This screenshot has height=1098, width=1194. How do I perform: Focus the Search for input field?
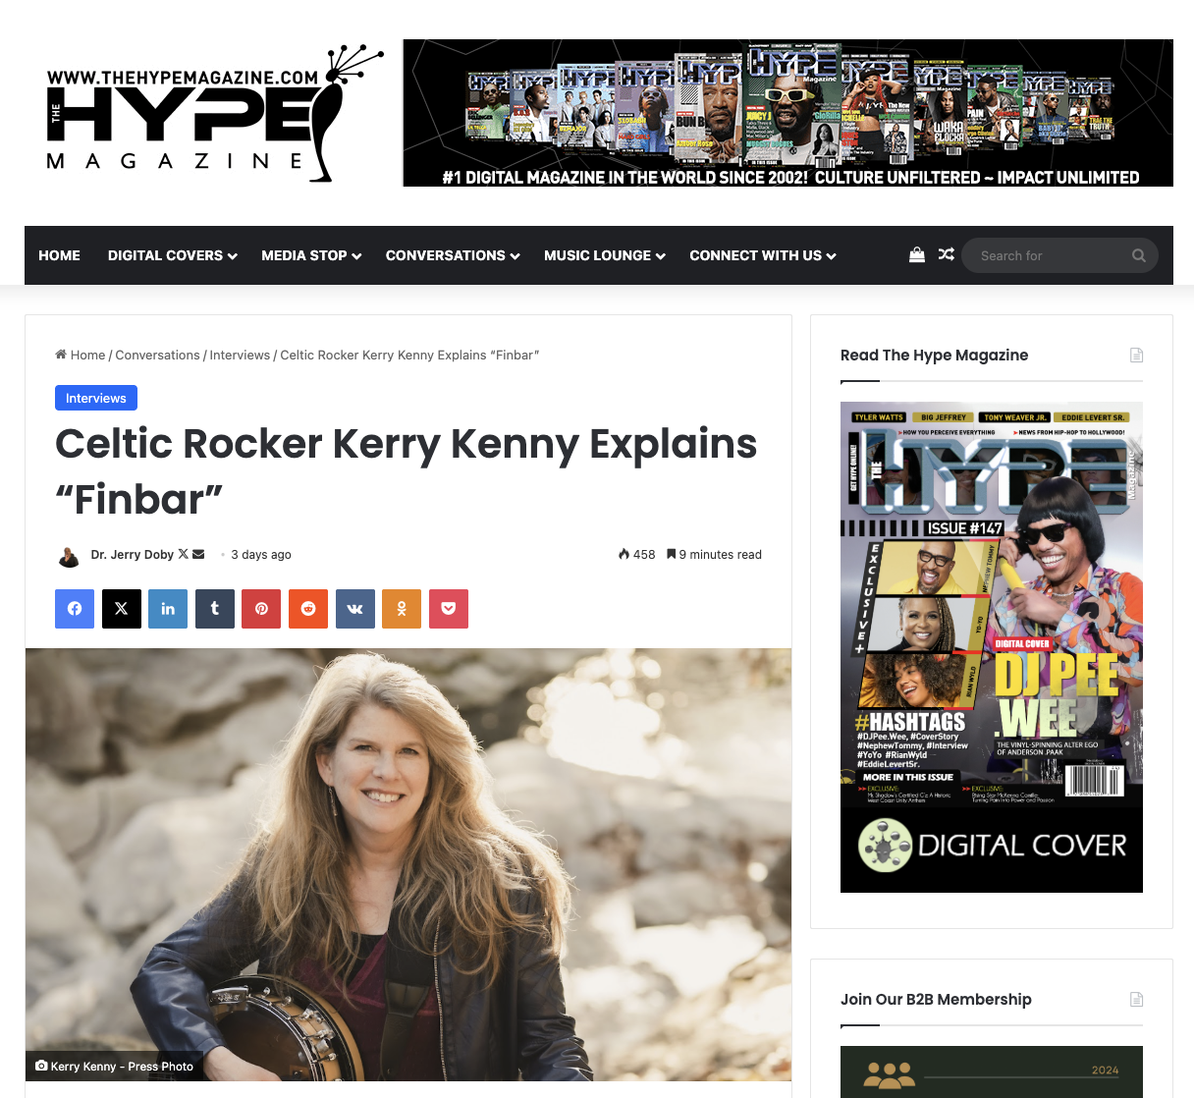pyautogui.click(x=1051, y=255)
